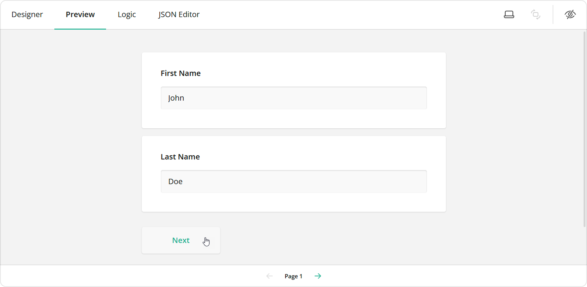Click the First Name question title
This screenshot has height=287, width=587.
(181, 73)
